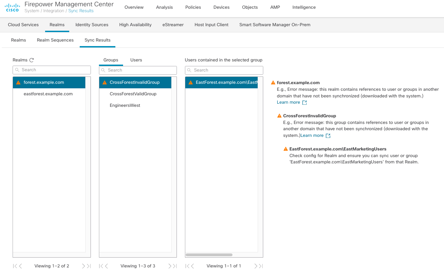This screenshot has height=273, width=444.
Task: Select eastforest.example.com realm
Action: [x=49, y=94]
